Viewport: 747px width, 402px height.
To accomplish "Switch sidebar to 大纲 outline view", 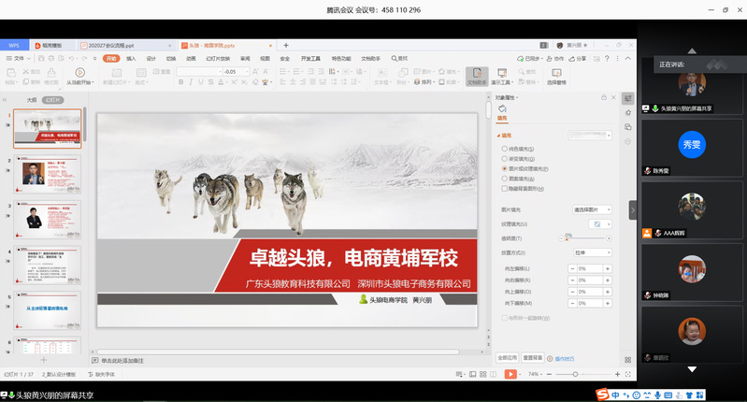I will (x=32, y=100).
